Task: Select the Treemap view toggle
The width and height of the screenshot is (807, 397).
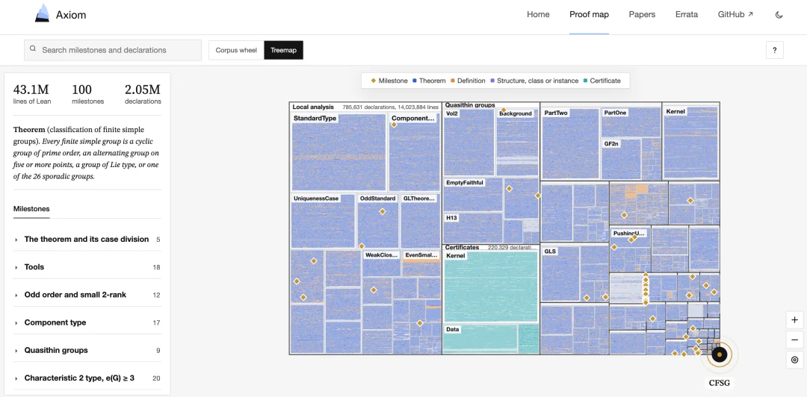Action: coord(284,51)
